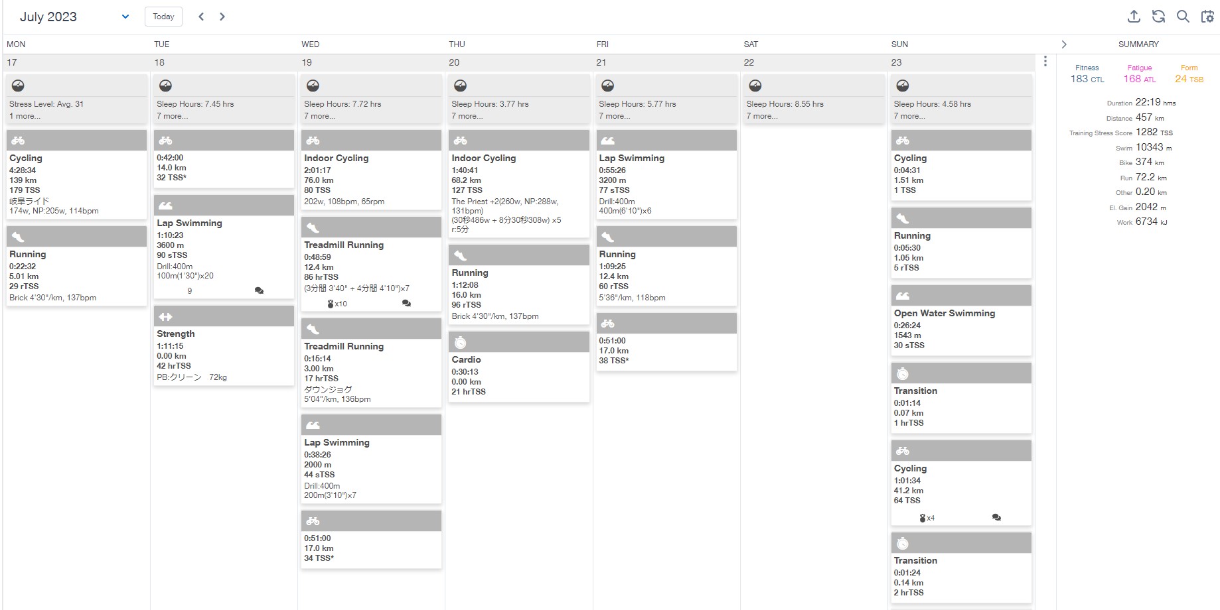Viewport: 1220px width, 610px height.
Task: Click the refresh sync icon
Action: pyautogui.click(x=1158, y=17)
